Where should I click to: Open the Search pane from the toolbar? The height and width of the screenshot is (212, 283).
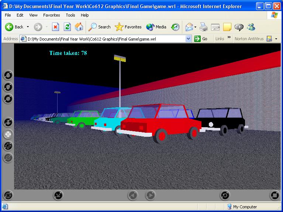click(x=99, y=27)
